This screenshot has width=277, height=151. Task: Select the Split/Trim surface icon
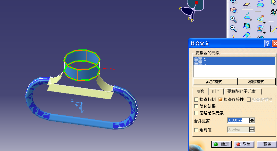[247, 26]
